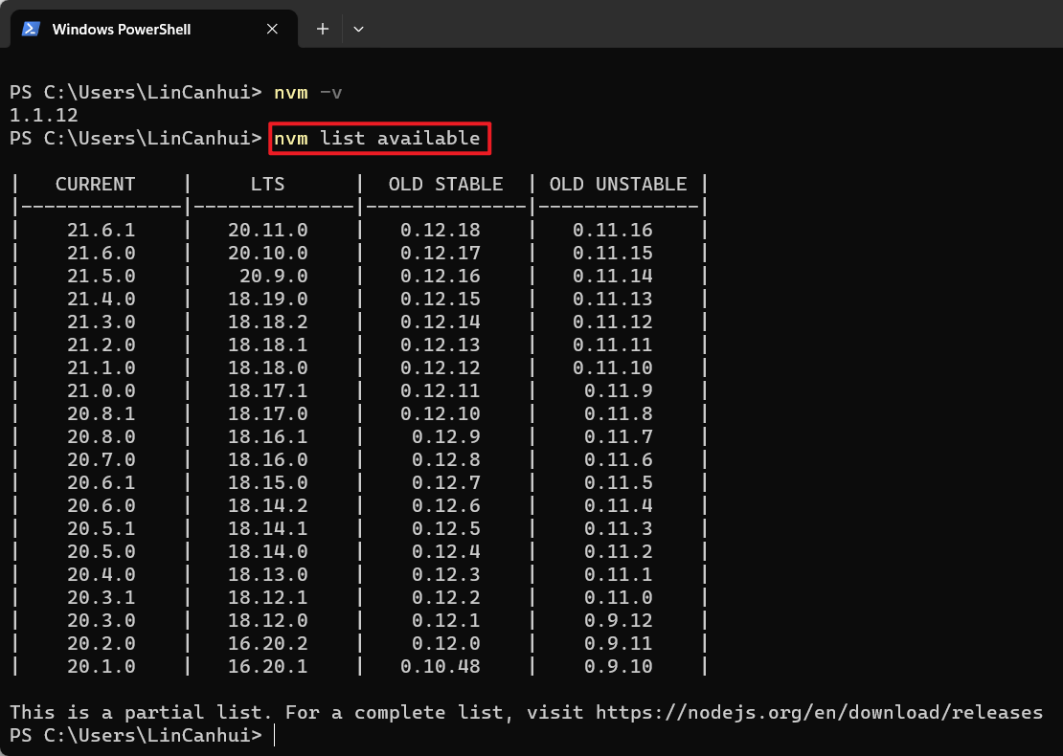Click version 18.19.0 in the LTS column
The image size is (1063, 756).
point(267,299)
